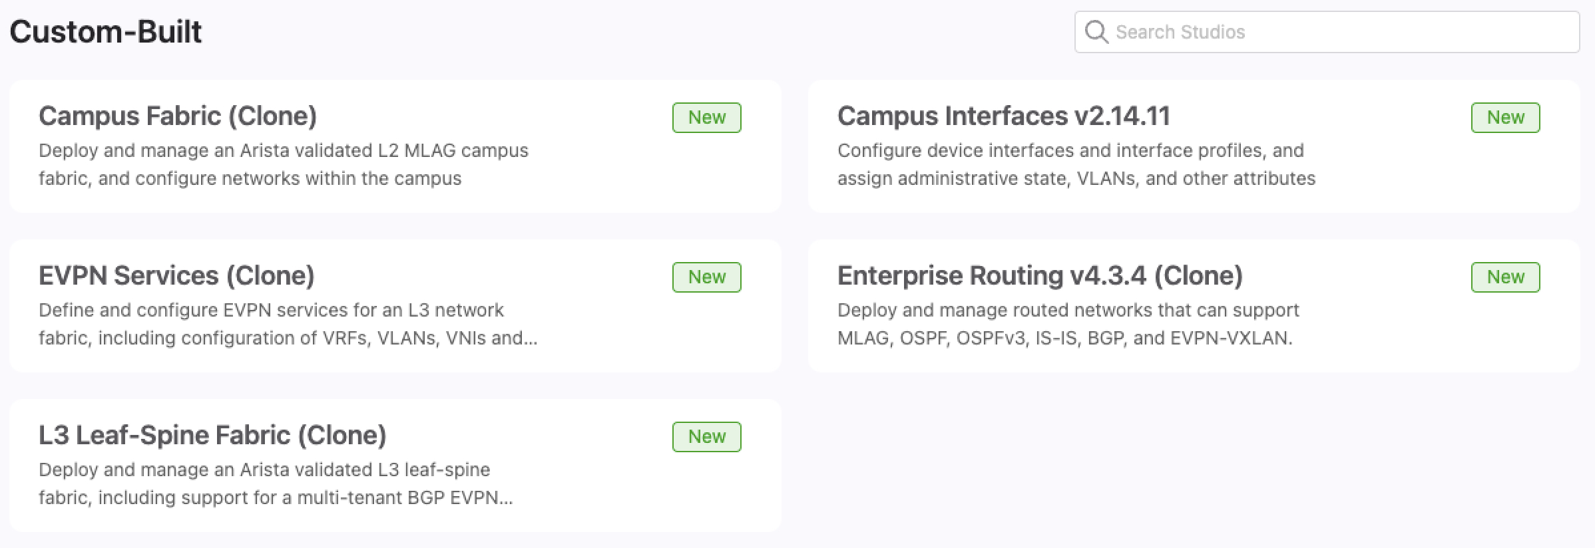This screenshot has height=548, width=1595.
Task: Click the Custom-Built section heading
Action: coord(105,32)
